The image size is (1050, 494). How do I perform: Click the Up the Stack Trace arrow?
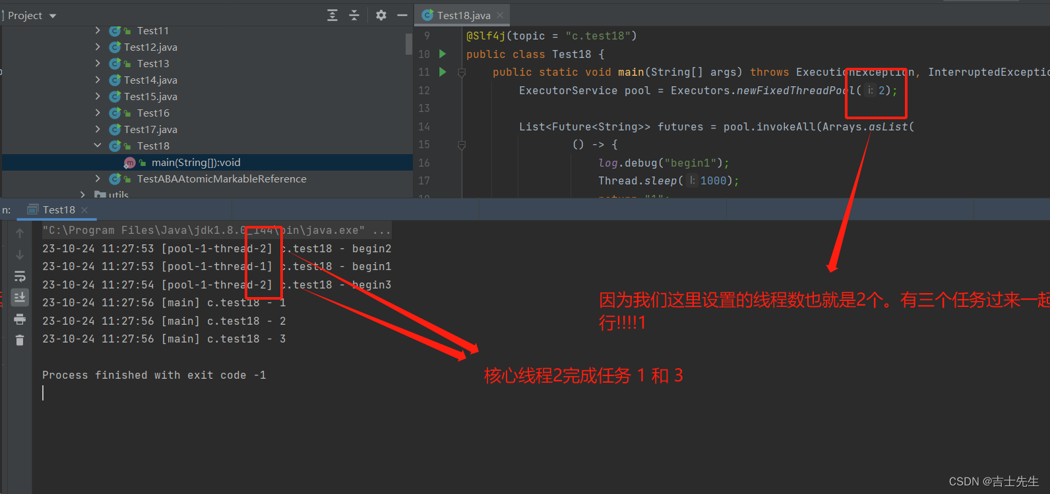20,233
